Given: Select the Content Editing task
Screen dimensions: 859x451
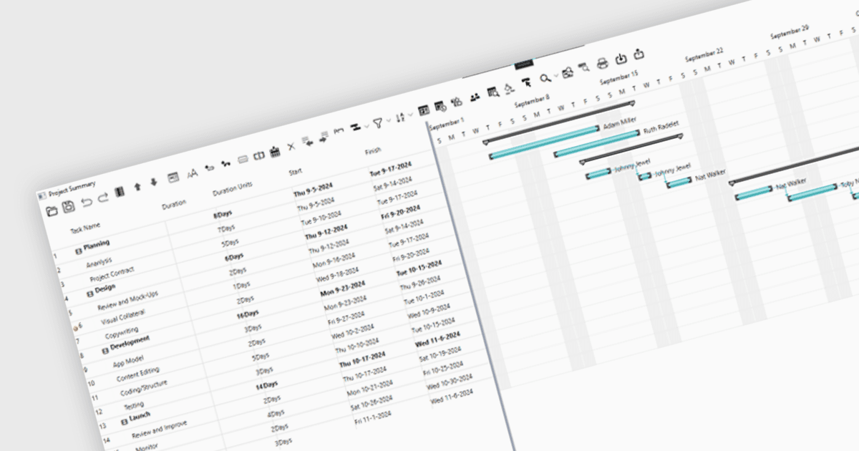Looking at the screenshot, I should [x=137, y=374].
